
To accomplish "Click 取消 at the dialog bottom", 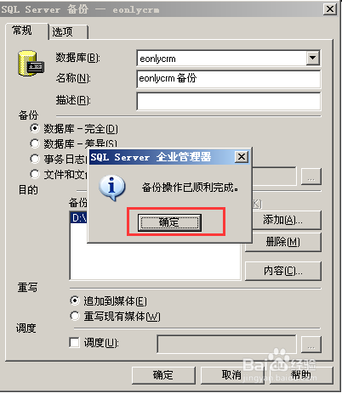I will click(x=232, y=375).
